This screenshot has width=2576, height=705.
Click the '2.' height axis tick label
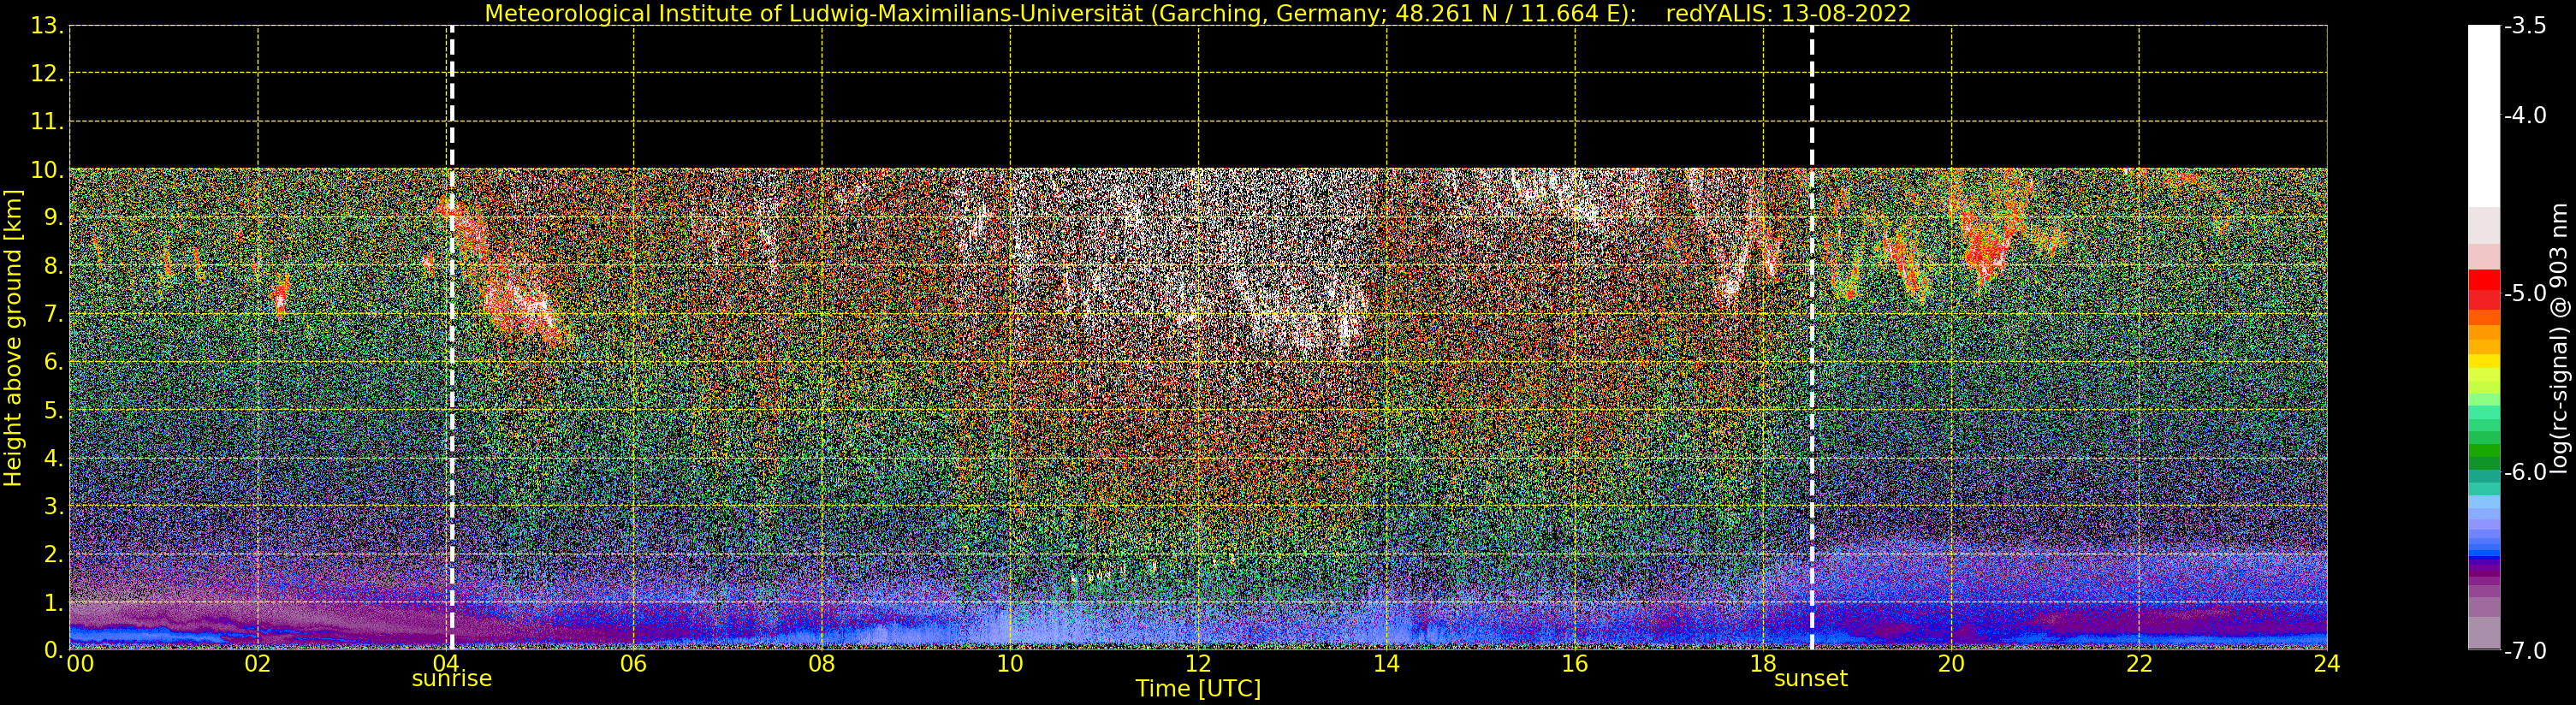54,554
